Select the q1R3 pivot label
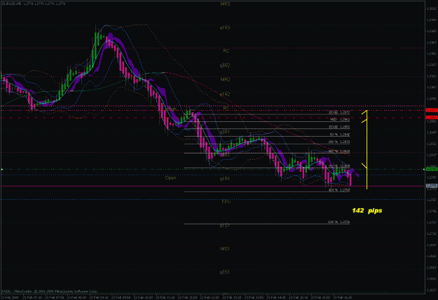This screenshot has height=300, width=438. point(225,27)
